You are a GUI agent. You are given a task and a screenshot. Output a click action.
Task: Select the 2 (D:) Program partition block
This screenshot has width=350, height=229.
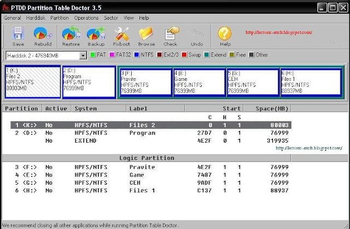89,82
